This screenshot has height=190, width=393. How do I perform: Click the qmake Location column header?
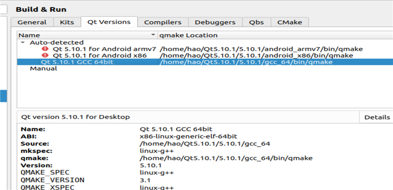tap(275, 35)
